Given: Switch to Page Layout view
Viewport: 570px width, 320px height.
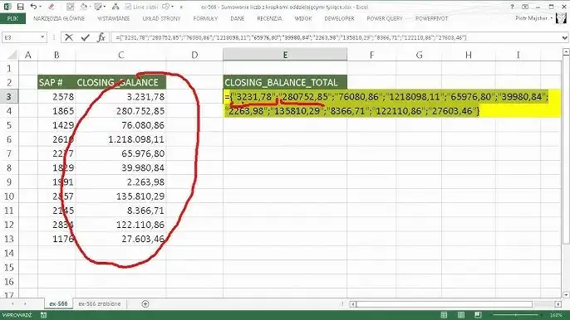Looking at the screenshot, I should click(460, 315).
